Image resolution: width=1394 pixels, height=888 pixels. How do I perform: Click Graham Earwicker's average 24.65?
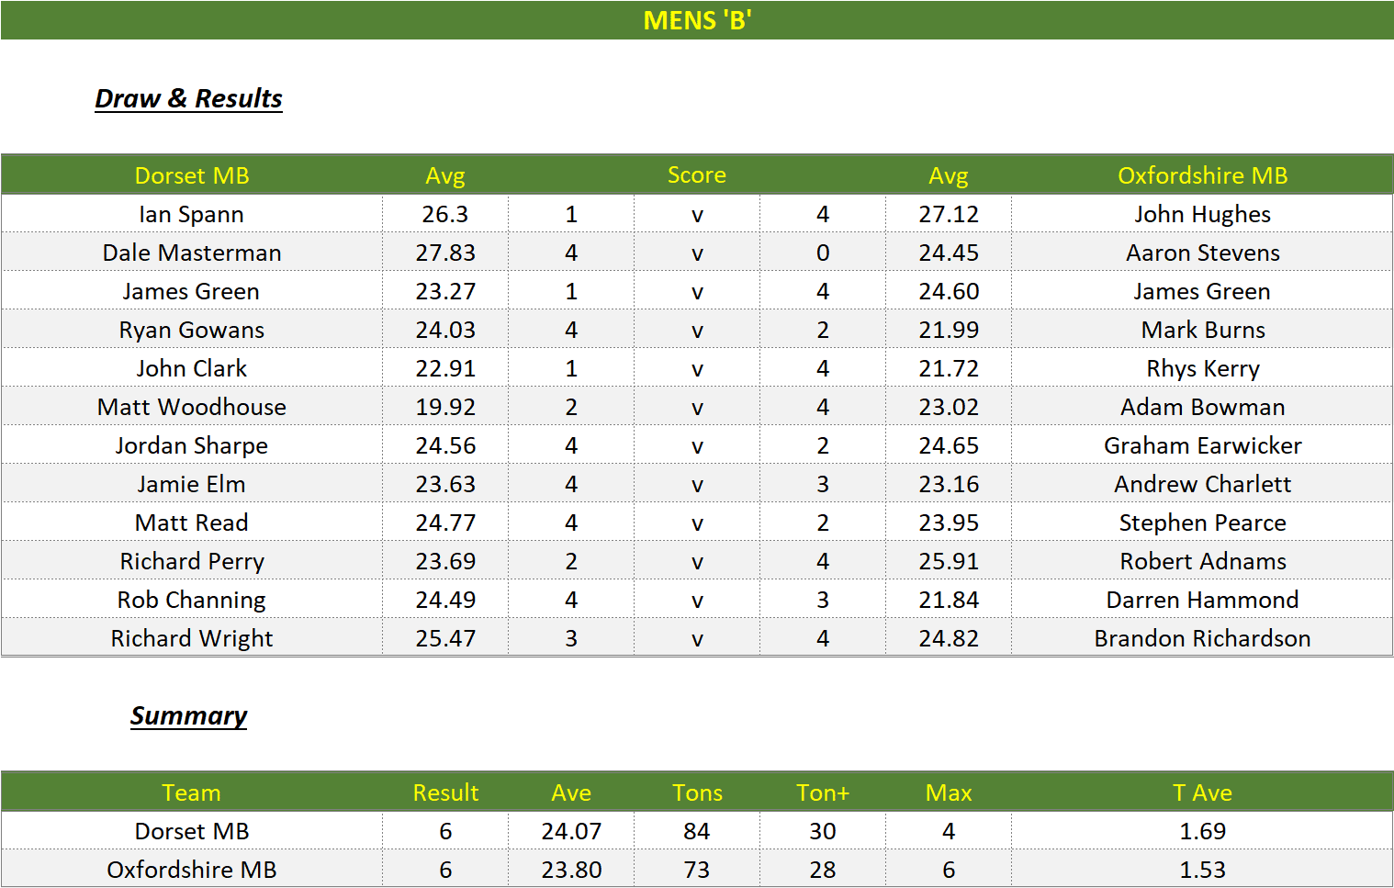949,445
